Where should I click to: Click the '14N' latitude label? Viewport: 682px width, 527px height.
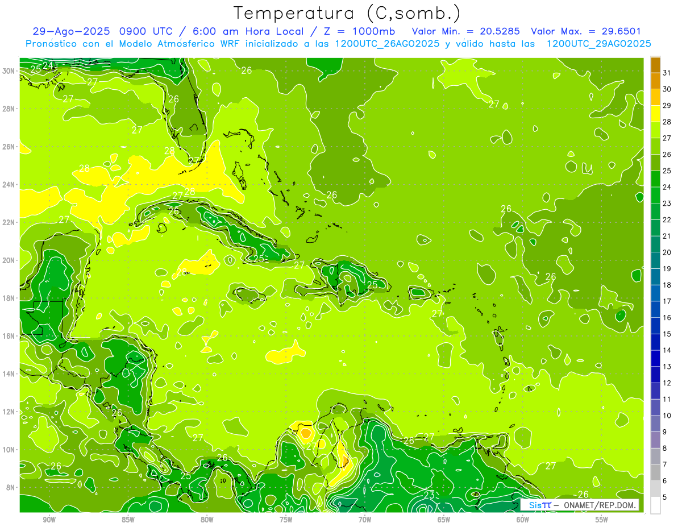pyautogui.click(x=10, y=374)
